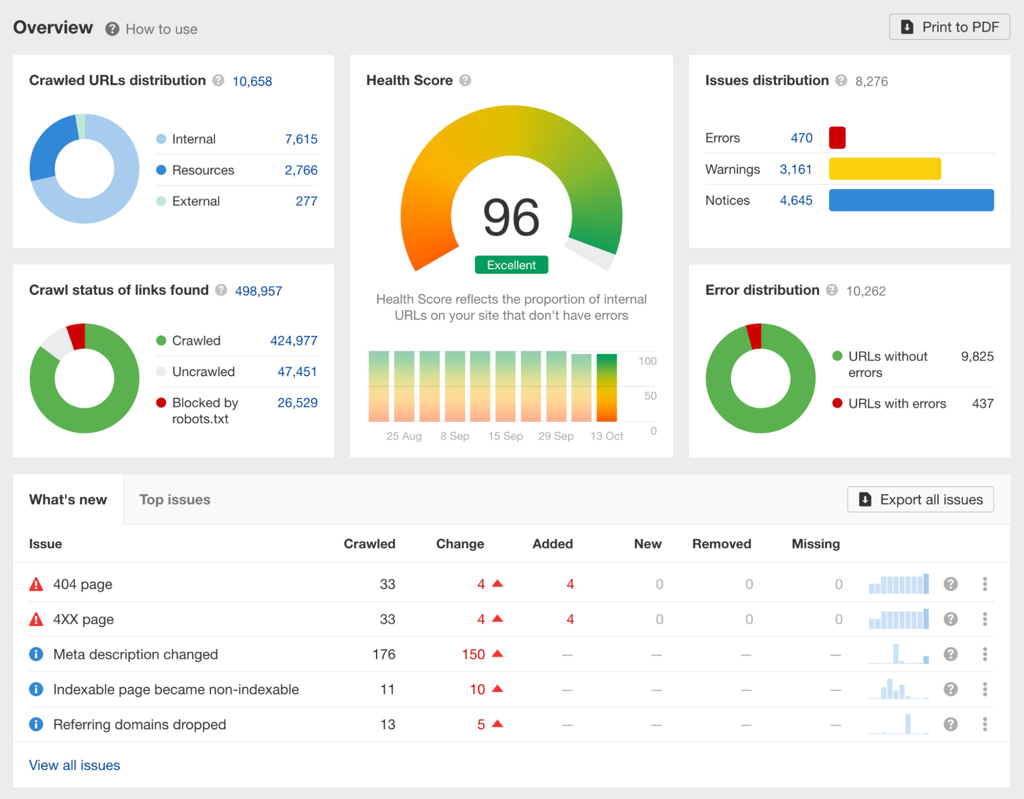Click the info icon beside Referring domains dropped
The width and height of the screenshot is (1024, 799).
tap(36, 724)
